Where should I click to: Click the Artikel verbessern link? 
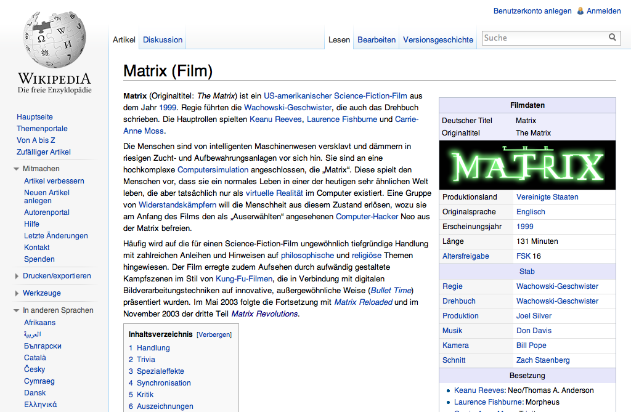pos(54,181)
